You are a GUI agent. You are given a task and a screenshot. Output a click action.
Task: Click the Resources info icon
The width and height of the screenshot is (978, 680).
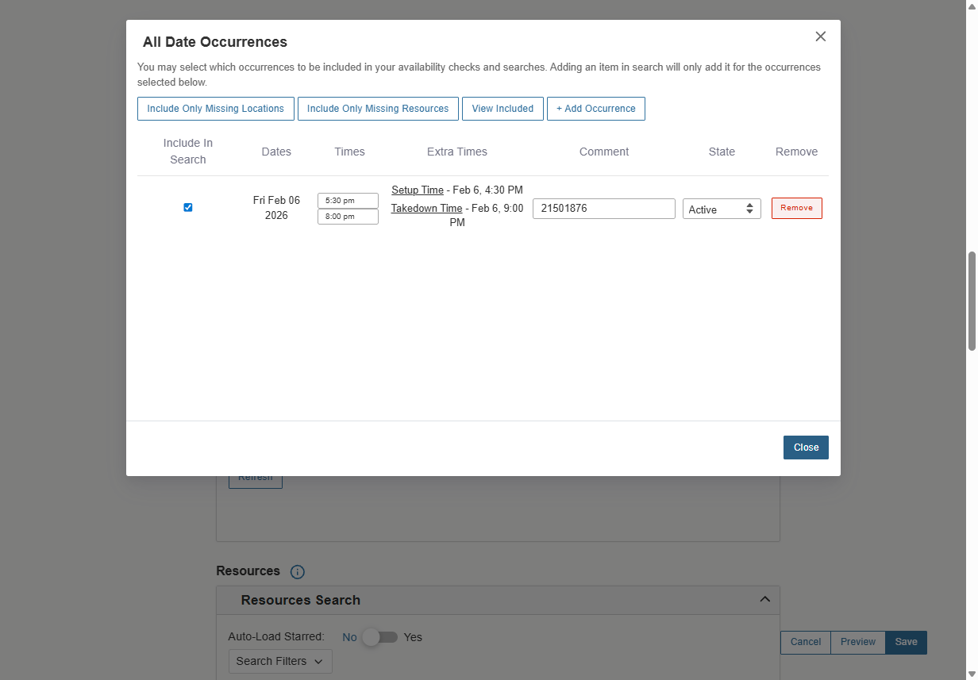(x=298, y=572)
